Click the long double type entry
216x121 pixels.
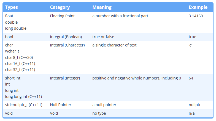point(16,28)
